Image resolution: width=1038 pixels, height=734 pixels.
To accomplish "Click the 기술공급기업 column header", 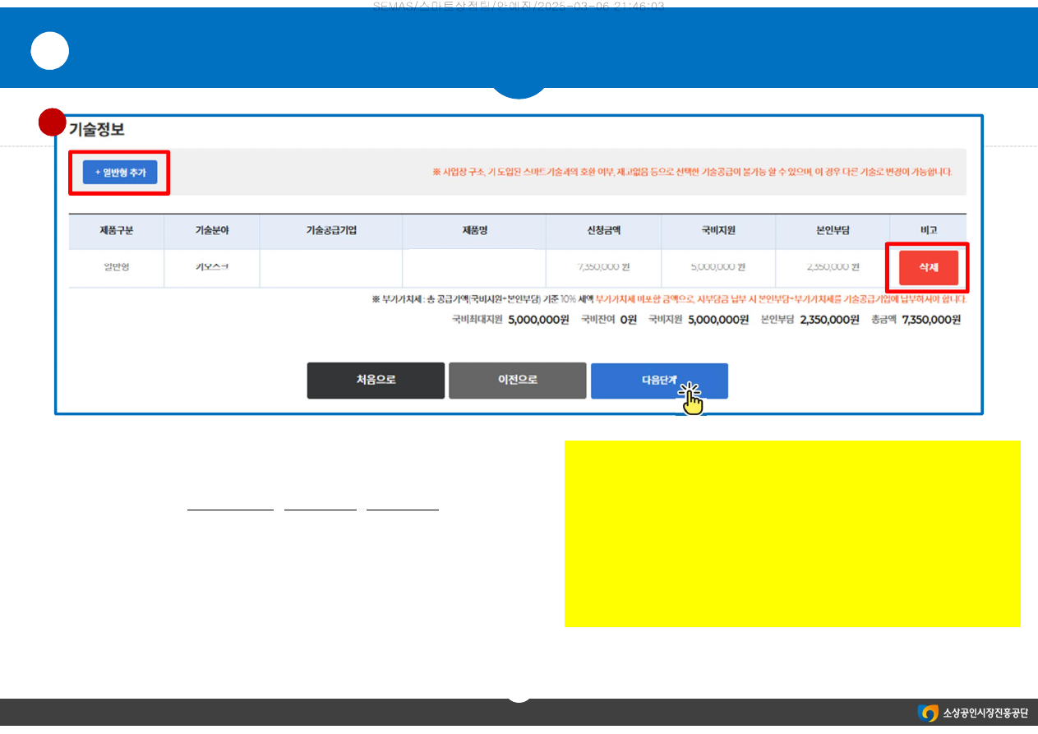I will click(x=330, y=231).
